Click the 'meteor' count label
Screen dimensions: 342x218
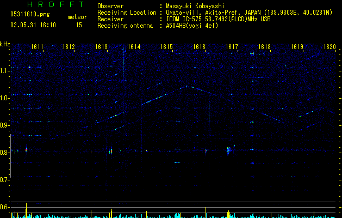77,17
